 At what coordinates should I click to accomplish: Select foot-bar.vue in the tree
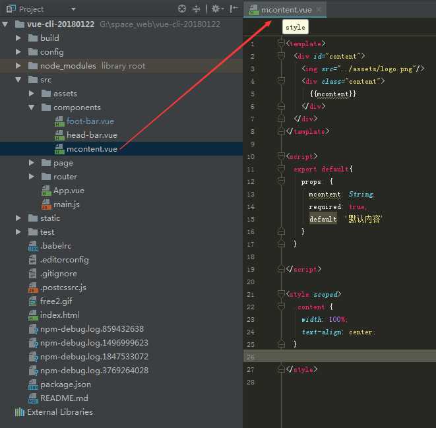point(90,121)
